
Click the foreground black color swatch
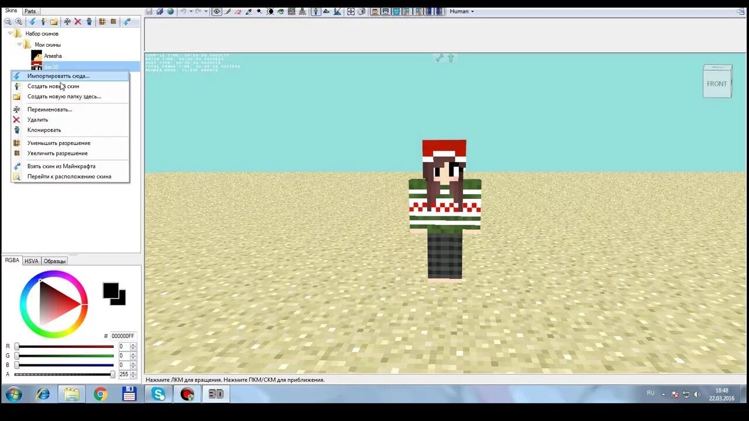click(x=110, y=291)
